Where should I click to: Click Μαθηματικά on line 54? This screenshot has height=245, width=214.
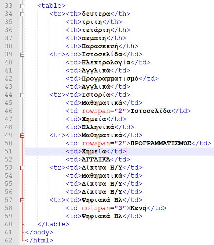pos(102,176)
